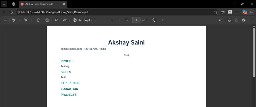Click the address bar with the PDF path

[117, 12]
